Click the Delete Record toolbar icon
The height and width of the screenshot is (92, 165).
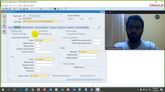(44, 9)
